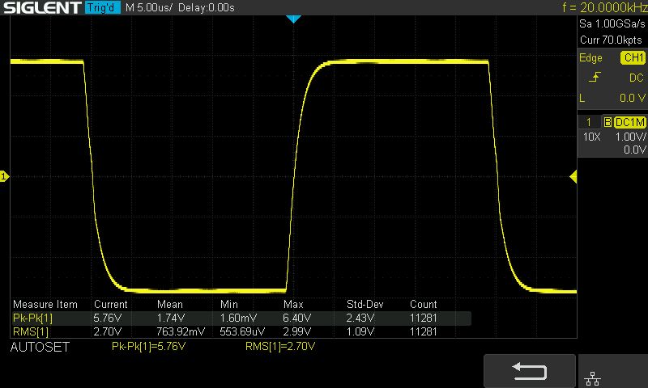Screen dimensions: 648x388
Task: Click the Pk-Pk[1]=5.76V bottom readout
Action: (x=148, y=346)
